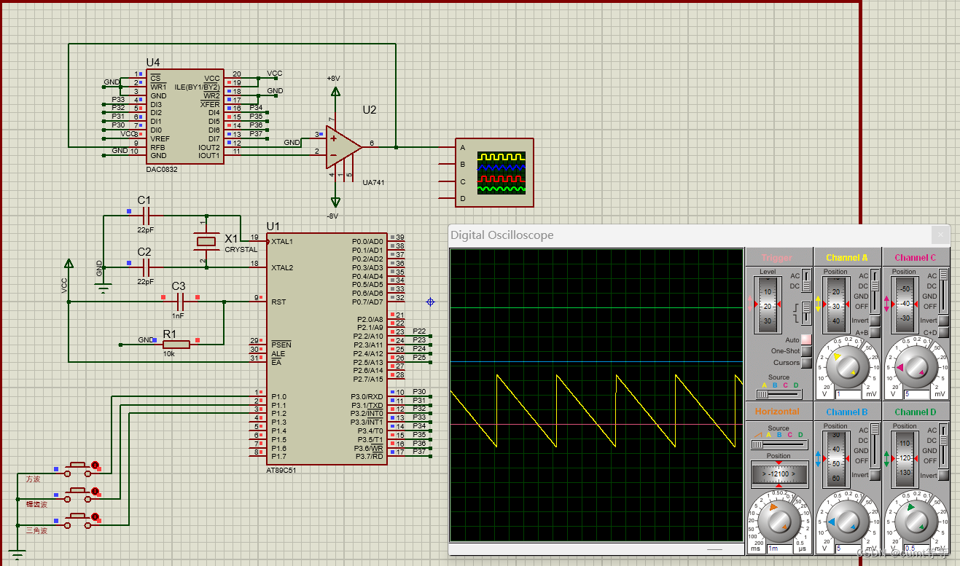
Task: Close the Digital Oscilloscope window
Action: (x=941, y=235)
